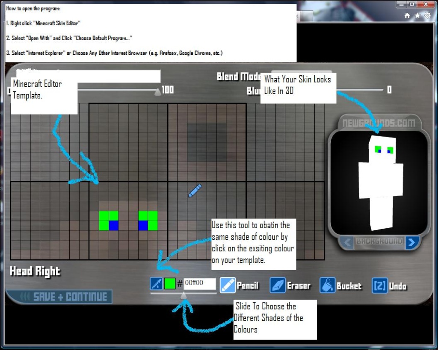
Task: Click the newgrounds.com logo link
Action: pyautogui.click(x=379, y=123)
